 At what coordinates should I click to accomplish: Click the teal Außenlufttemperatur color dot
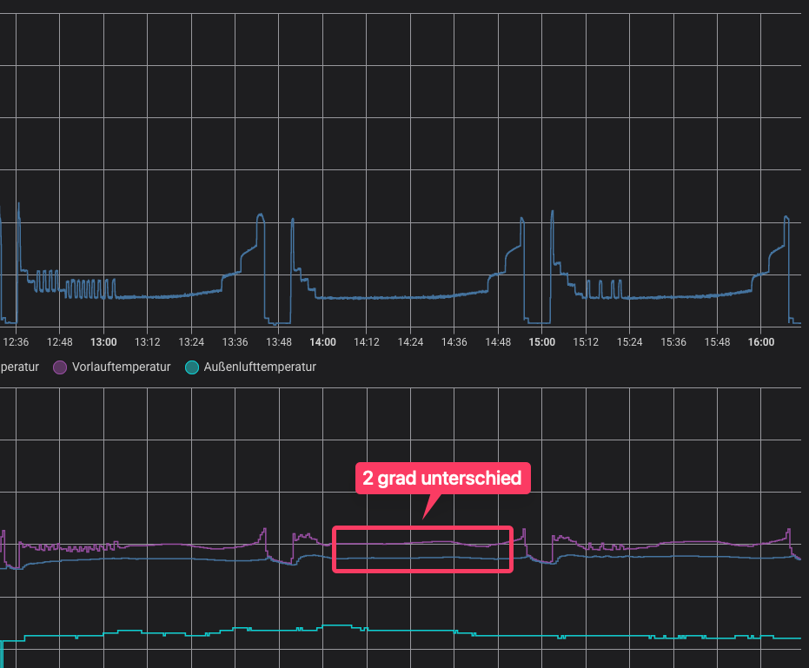192,367
